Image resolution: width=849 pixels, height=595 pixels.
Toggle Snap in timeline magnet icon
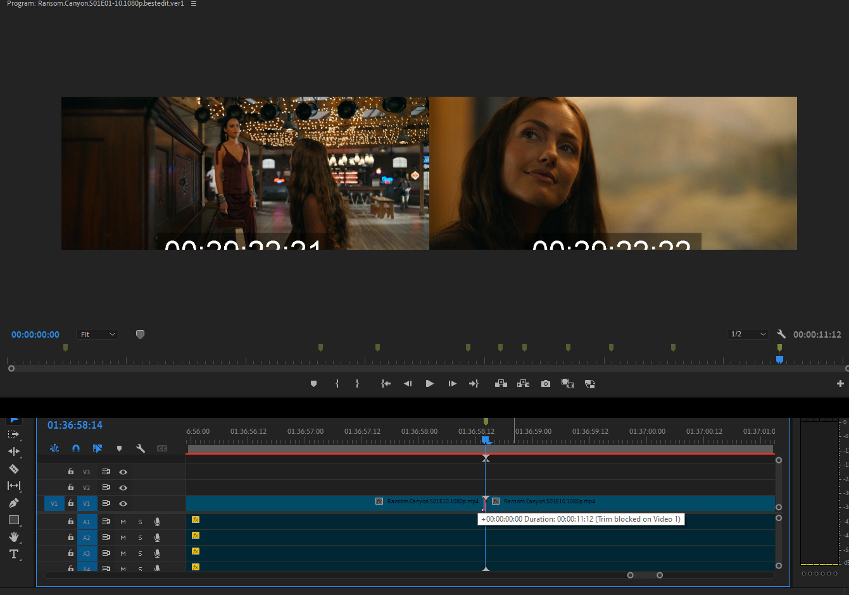tap(76, 448)
